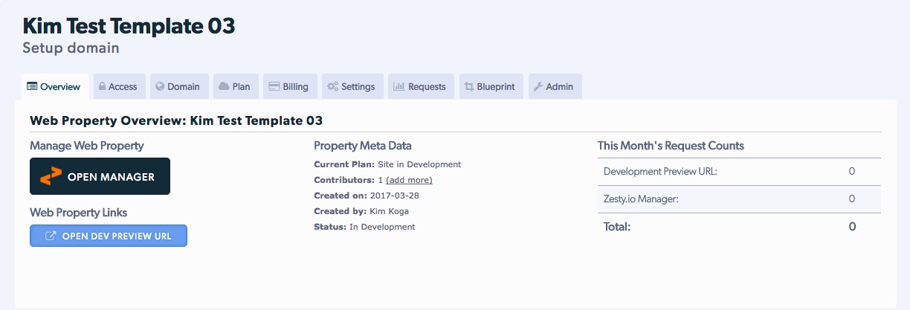Click the cloud icon on Plan tab

[224, 86]
